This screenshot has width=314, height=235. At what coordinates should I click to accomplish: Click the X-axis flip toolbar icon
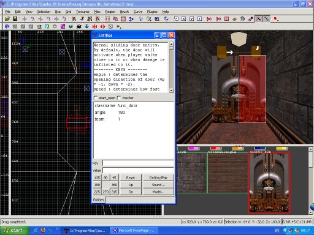pos(25,19)
